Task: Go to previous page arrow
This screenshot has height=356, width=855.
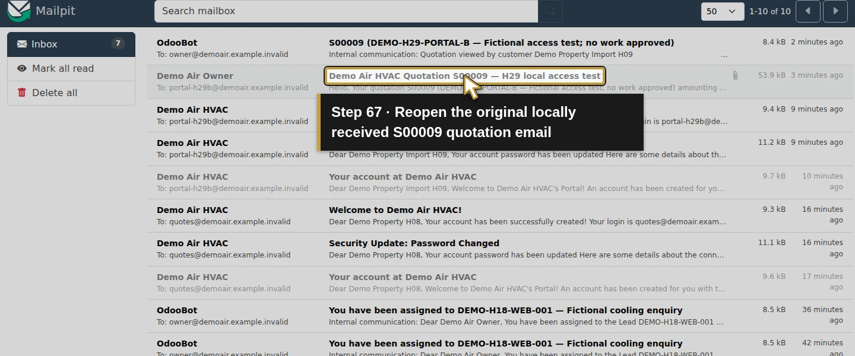Action: pos(808,11)
